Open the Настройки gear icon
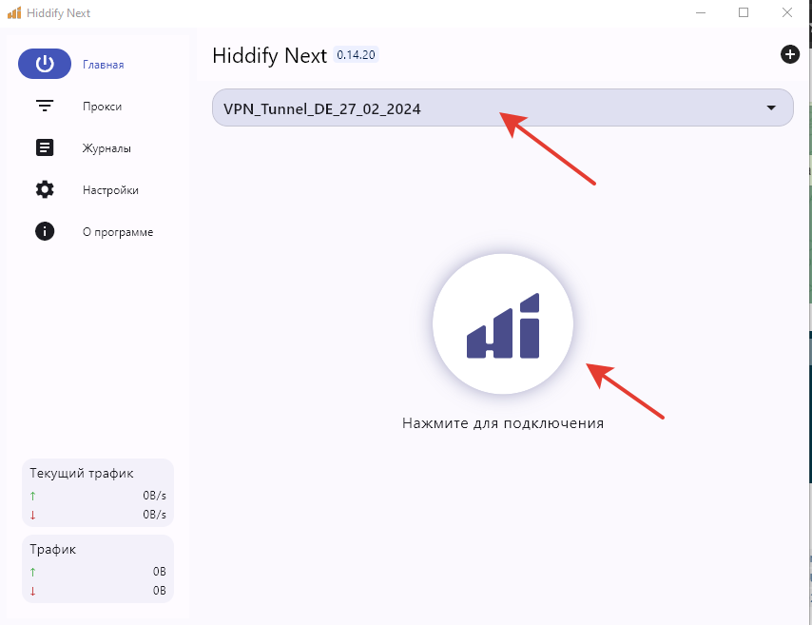The width and height of the screenshot is (812, 625). pyautogui.click(x=45, y=189)
